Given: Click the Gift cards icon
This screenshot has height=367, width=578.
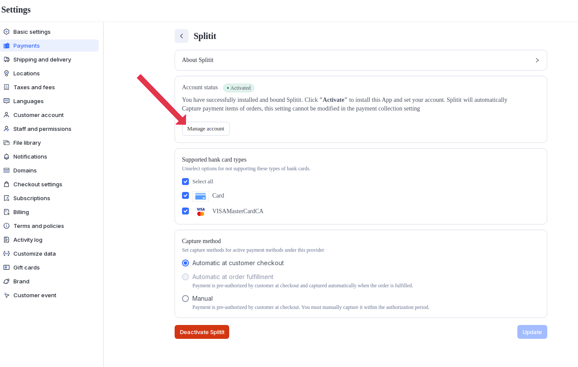Looking at the screenshot, I should click(x=6, y=267).
